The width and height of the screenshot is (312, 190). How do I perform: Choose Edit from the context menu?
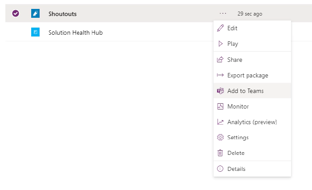point(252,28)
